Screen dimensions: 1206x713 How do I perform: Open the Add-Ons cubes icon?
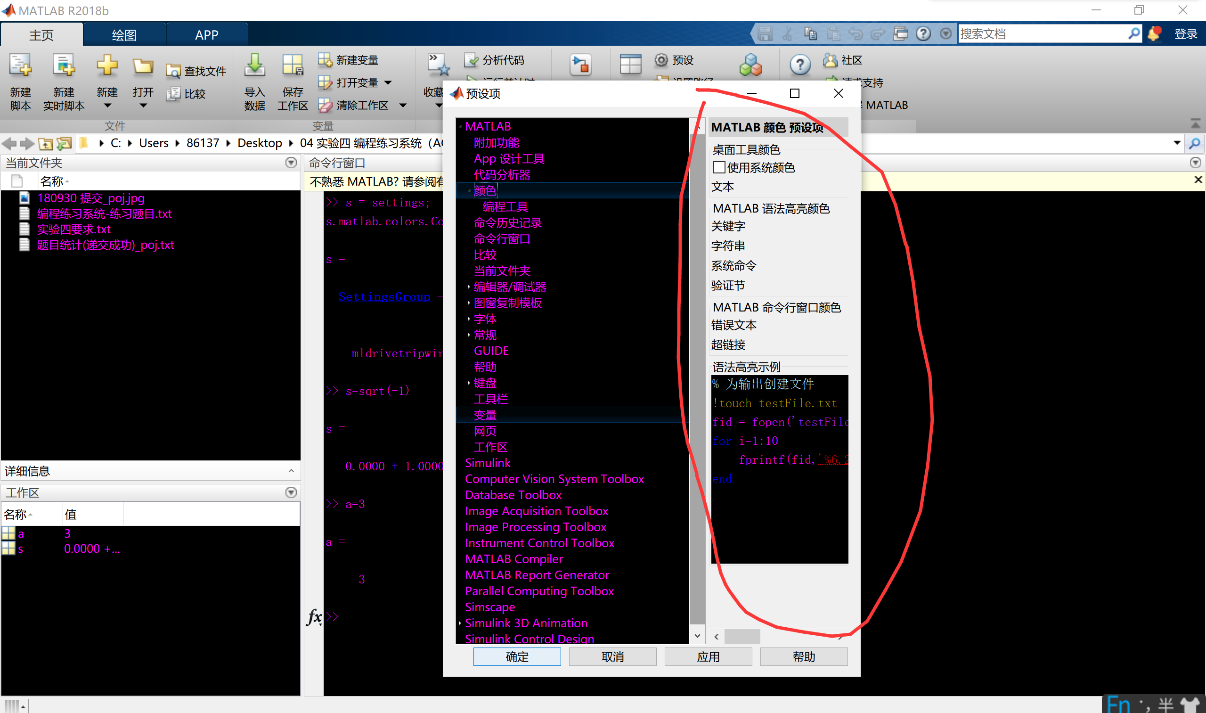[750, 65]
